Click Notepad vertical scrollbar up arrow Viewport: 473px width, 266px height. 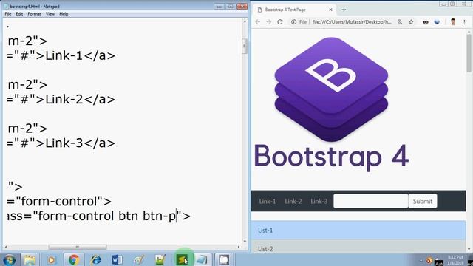coord(245,21)
